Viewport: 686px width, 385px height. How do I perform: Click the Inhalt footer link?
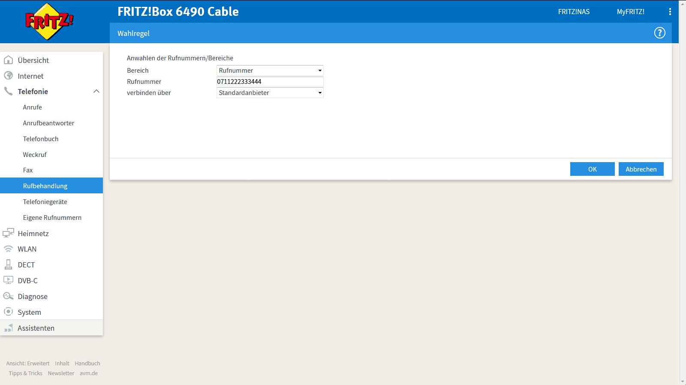point(62,363)
